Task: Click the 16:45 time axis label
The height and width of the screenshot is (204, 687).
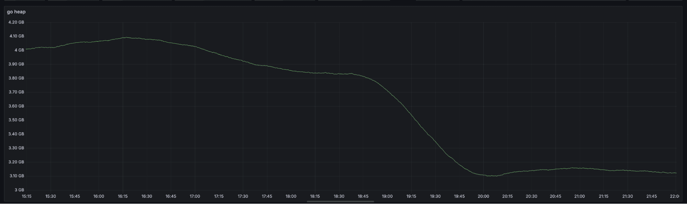Action: (x=171, y=196)
